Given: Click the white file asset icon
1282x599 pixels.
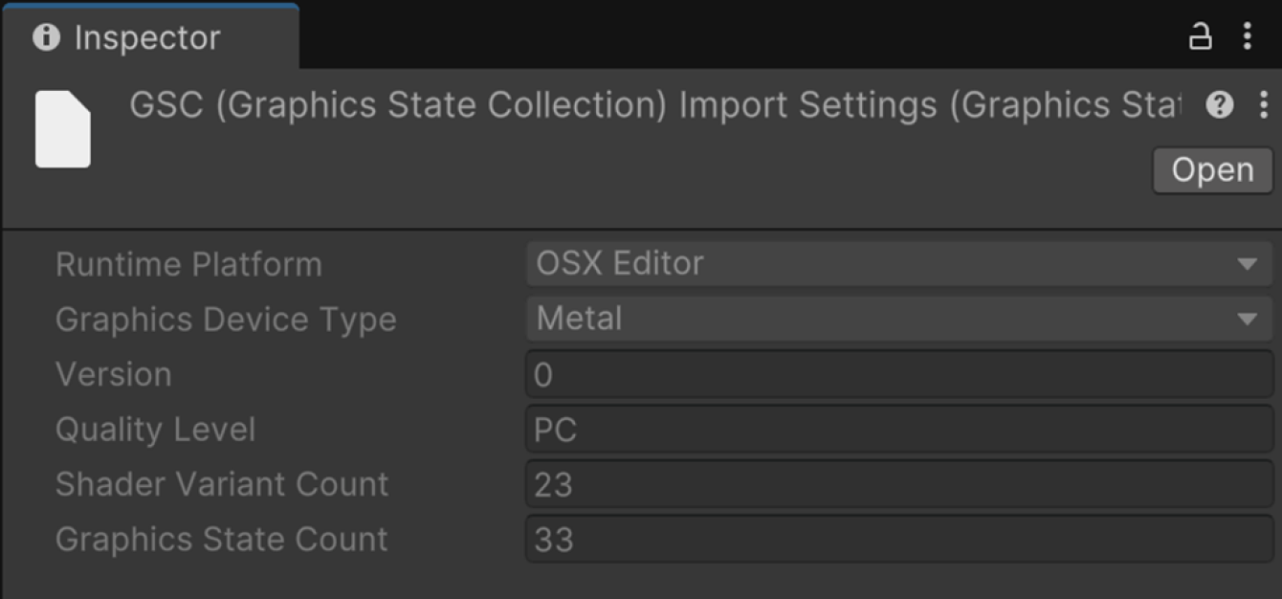Looking at the screenshot, I should 63,129.
